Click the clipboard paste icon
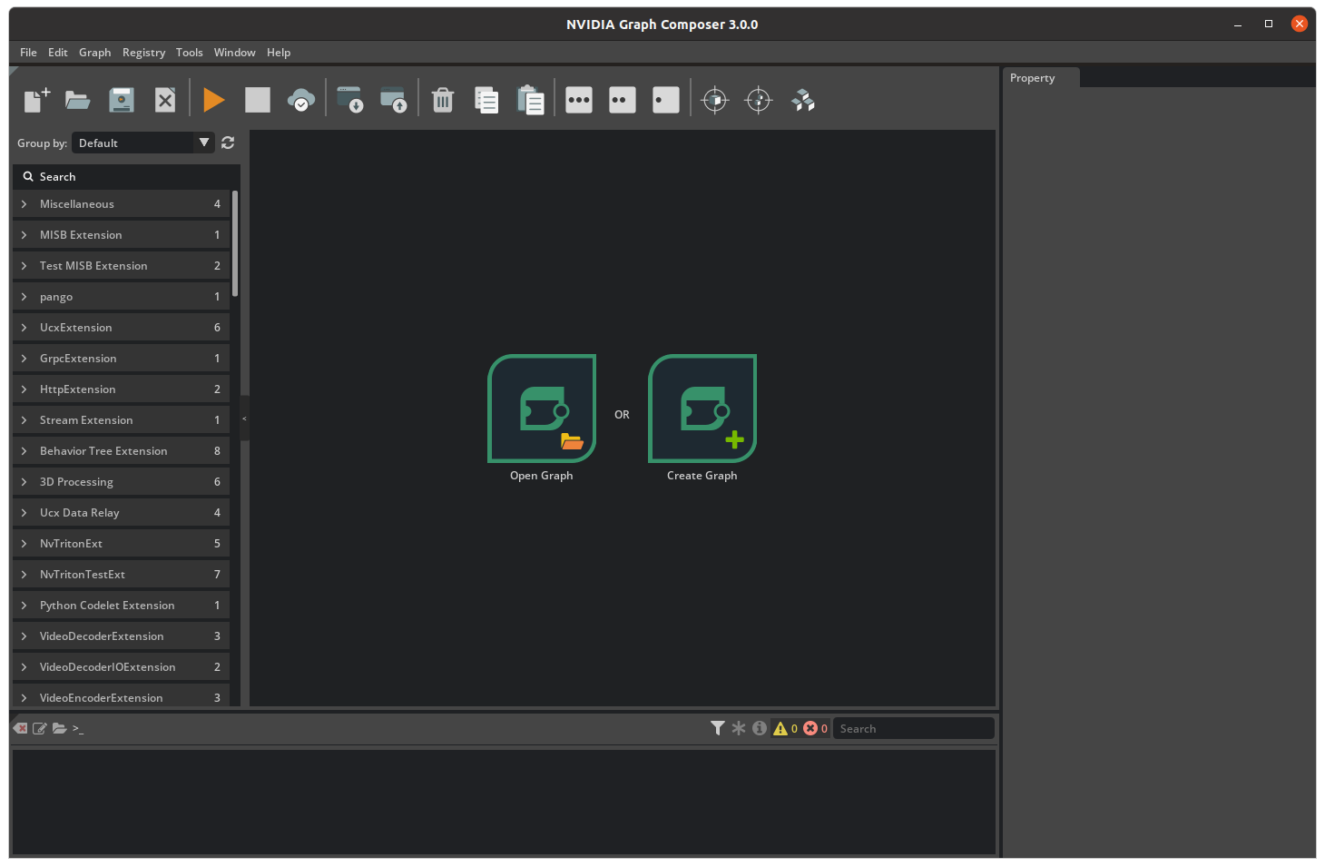1325x867 pixels. click(530, 100)
